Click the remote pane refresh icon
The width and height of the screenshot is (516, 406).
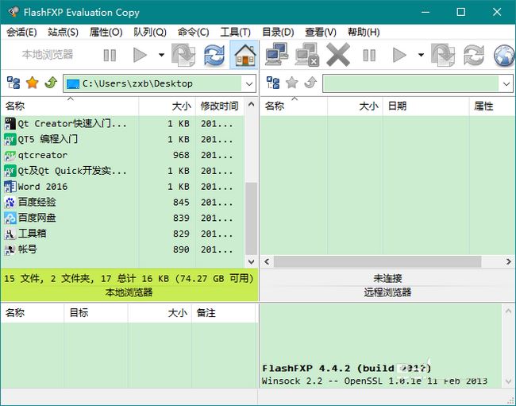click(x=474, y=55)
